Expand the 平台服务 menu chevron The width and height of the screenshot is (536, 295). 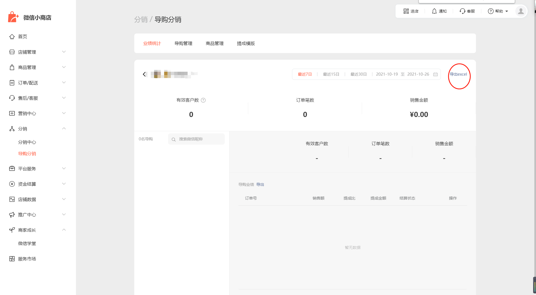[x=64, y=169]
